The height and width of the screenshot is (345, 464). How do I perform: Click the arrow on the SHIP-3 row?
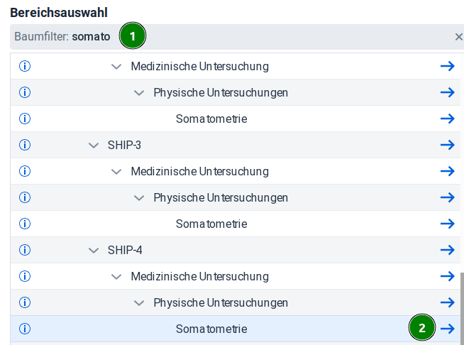447,145
